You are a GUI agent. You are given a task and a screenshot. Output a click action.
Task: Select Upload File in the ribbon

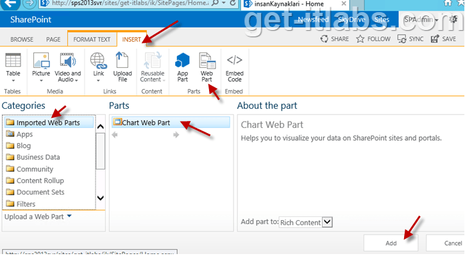click(x=122, y=60)
